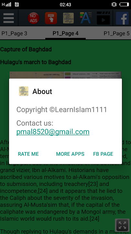
Task: Switch to the P1_Page 3 tab
Action: (14, 33)
